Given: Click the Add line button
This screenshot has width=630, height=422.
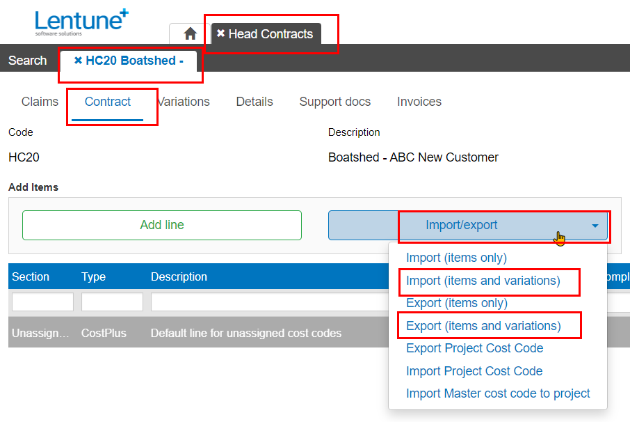Looking at the screenshot, I should click(x=161, y=225).
